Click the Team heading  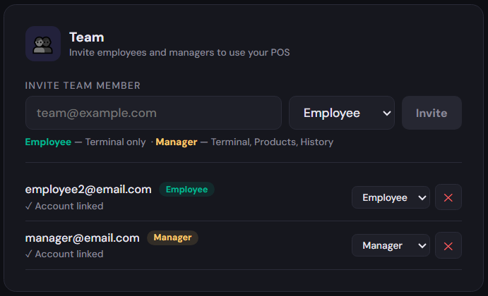[x=87, y=37]
